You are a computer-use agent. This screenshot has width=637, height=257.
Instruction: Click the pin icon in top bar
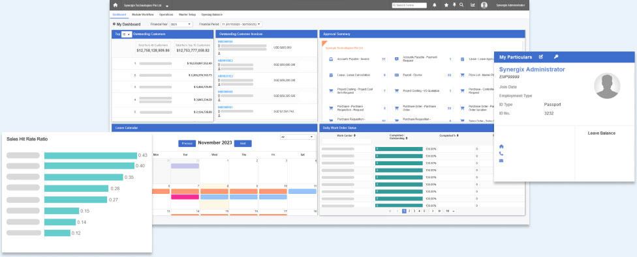454,5
